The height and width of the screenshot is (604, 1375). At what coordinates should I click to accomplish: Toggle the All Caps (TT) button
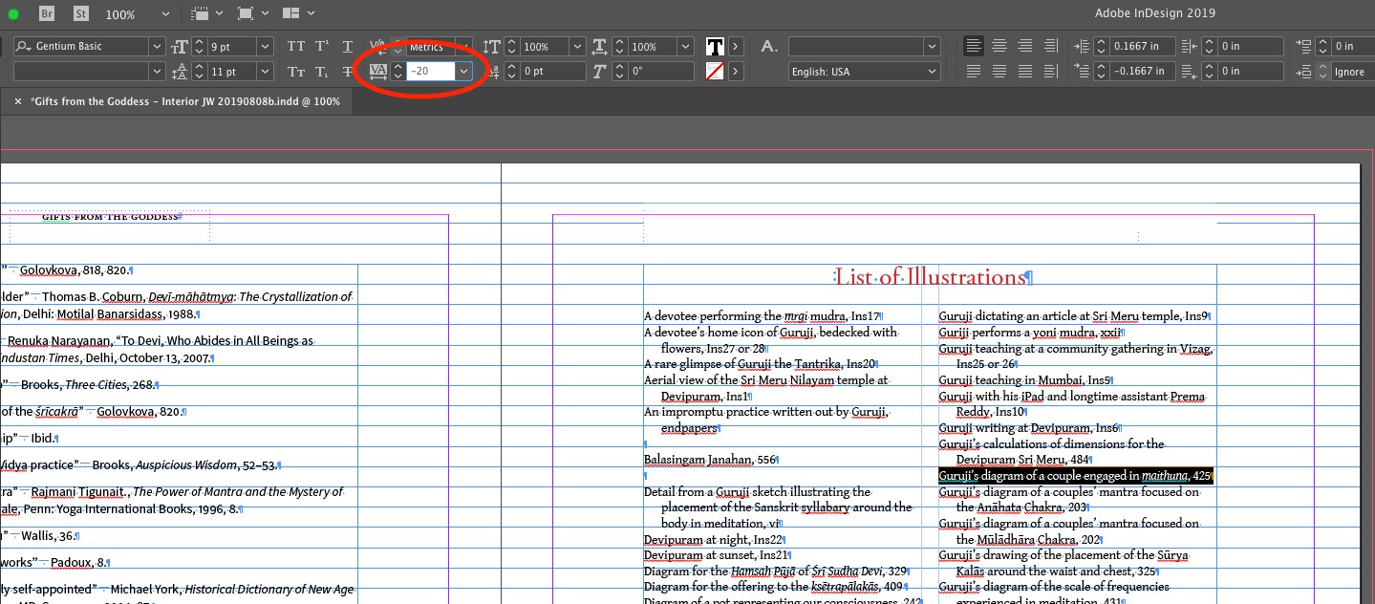point(296,46)
